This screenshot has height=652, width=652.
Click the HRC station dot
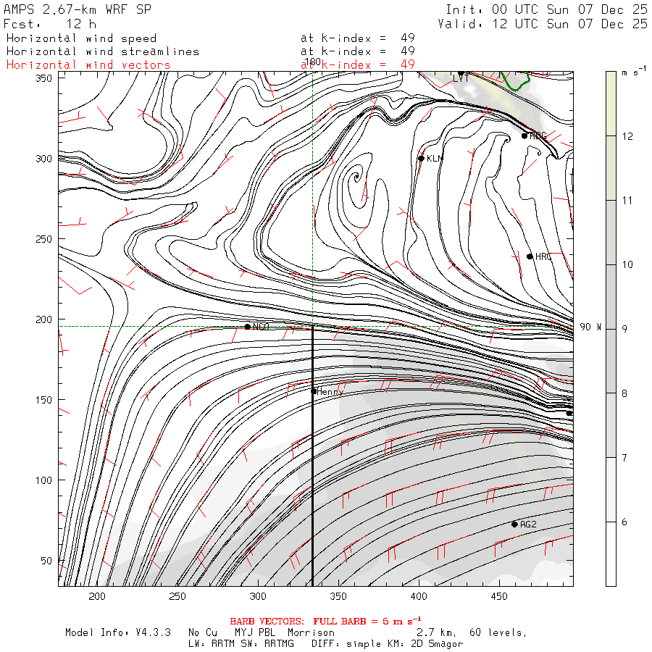tap(530, 256)
